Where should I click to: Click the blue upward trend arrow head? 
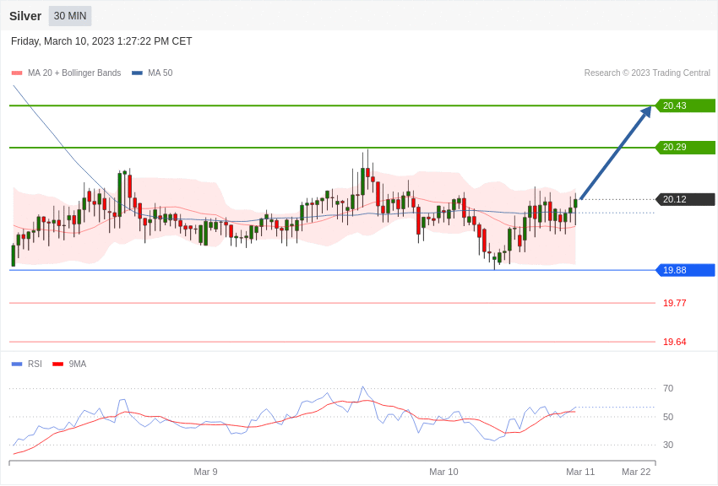[x=646, y=112]
